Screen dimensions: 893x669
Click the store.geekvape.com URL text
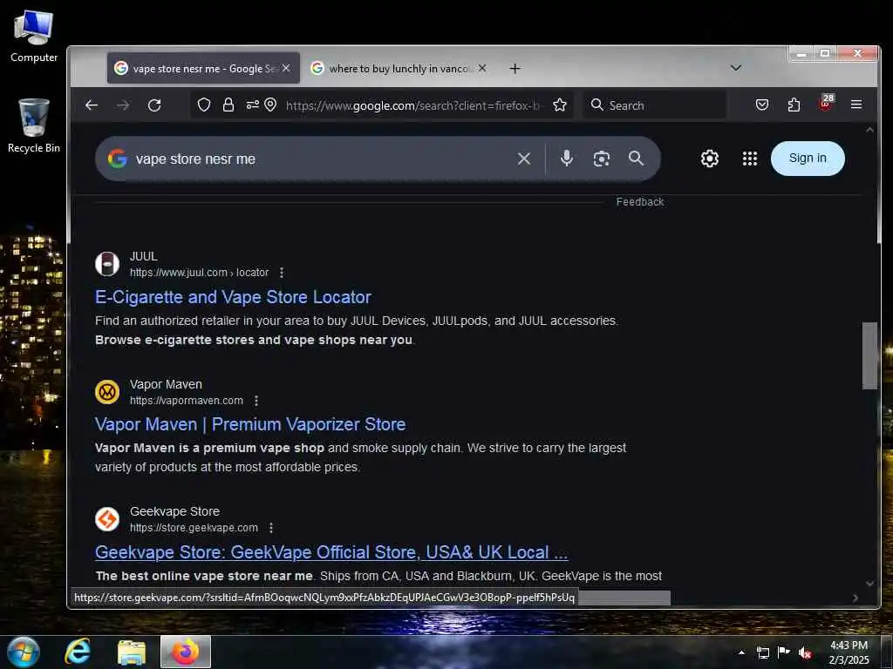coord(194,528)
